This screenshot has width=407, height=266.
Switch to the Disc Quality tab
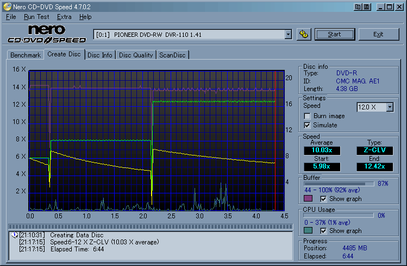point(136,55)
